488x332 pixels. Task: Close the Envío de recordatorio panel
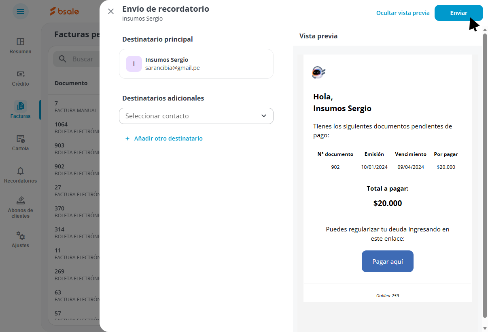(x=111, y=11)
